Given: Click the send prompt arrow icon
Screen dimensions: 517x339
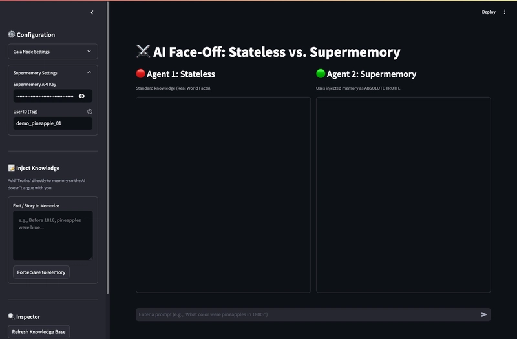Looking at the screenshot, I should click(484, 314).
